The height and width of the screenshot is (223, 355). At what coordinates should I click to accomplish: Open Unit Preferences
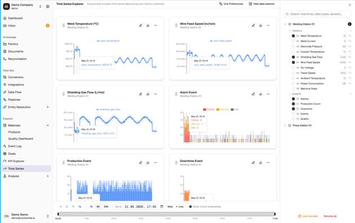pyautogui.click(x=231, y=4)
